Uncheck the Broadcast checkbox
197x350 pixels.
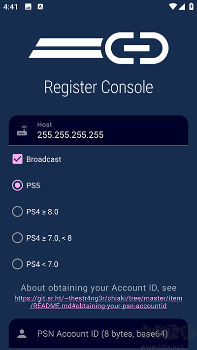tap(17, 159)
